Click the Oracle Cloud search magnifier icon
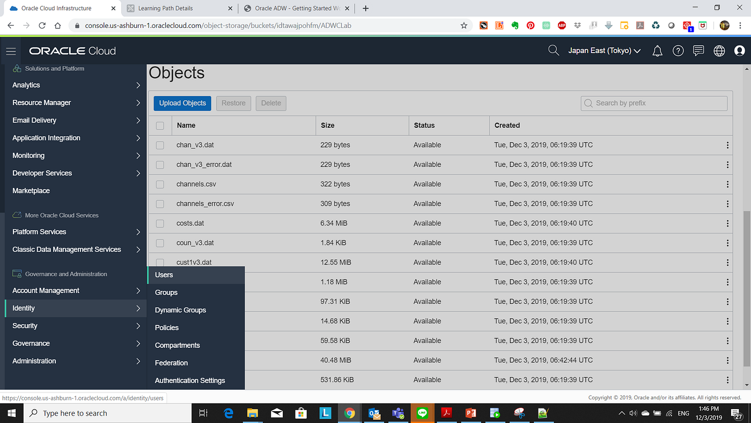This screenshot has height=423, width=751. pos(554,50)
